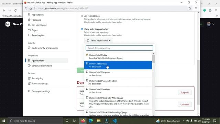The height and width of the screenshot is (124, 220).
Task: Open the user avatar menu in Railway page
Action: tap(210, 24)
